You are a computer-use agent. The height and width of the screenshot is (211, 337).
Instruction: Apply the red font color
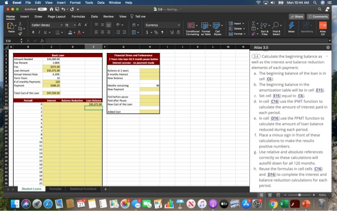pyautogui.click(x=79, y=32)
